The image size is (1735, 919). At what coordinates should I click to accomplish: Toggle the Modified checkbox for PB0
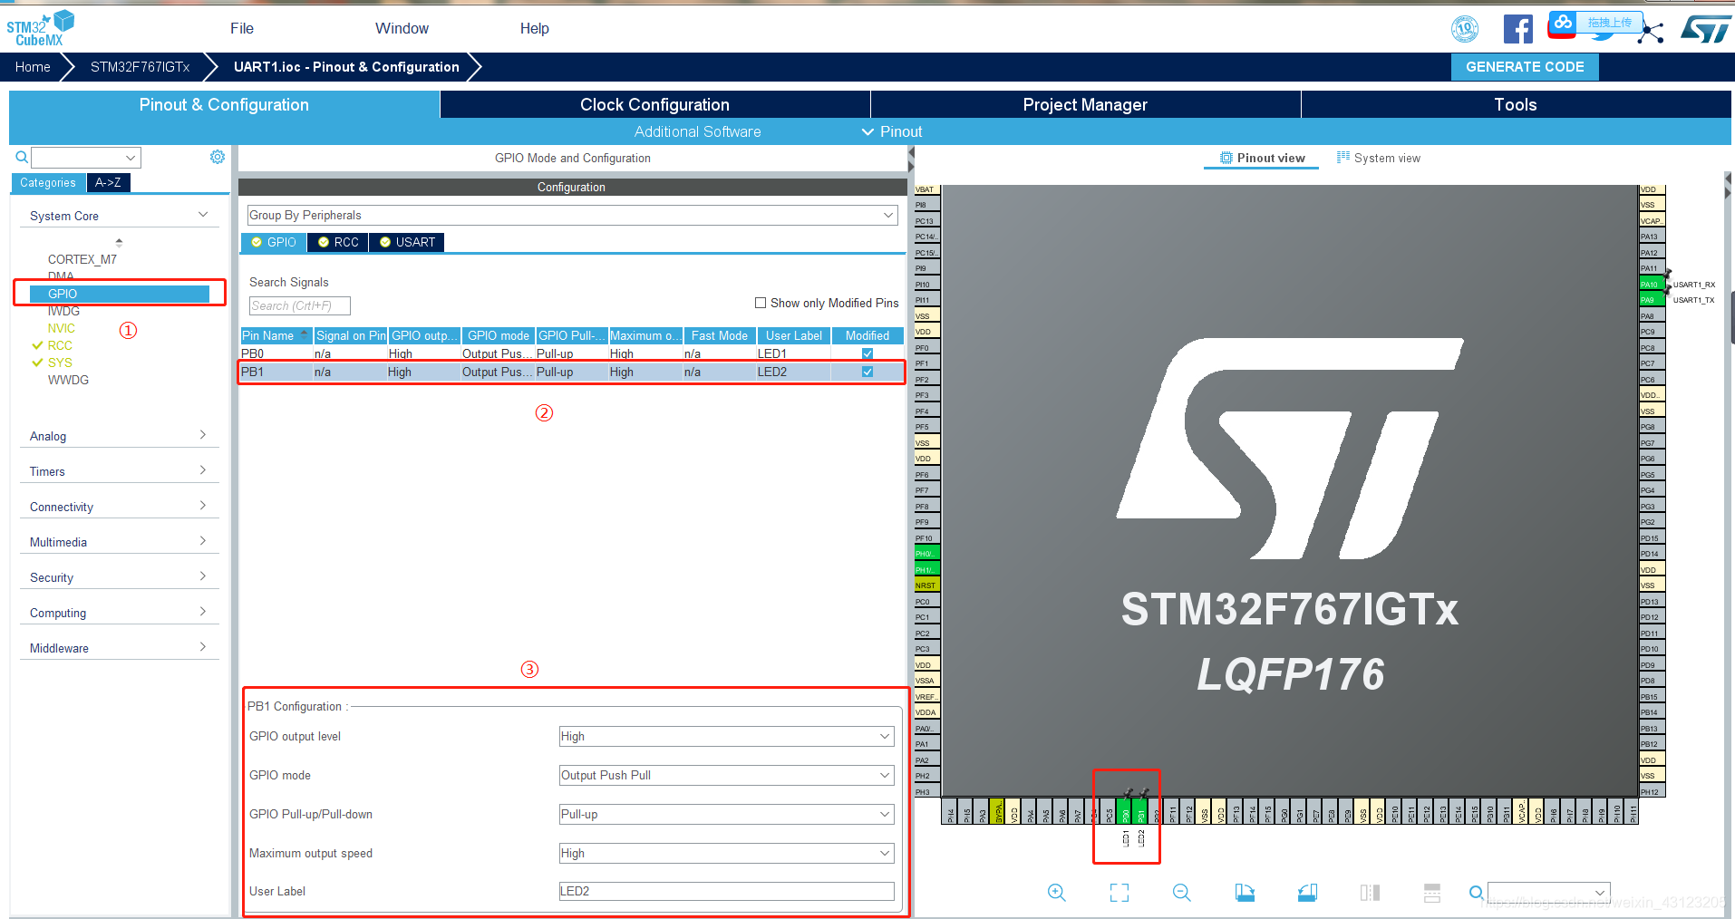pos(867,353)
